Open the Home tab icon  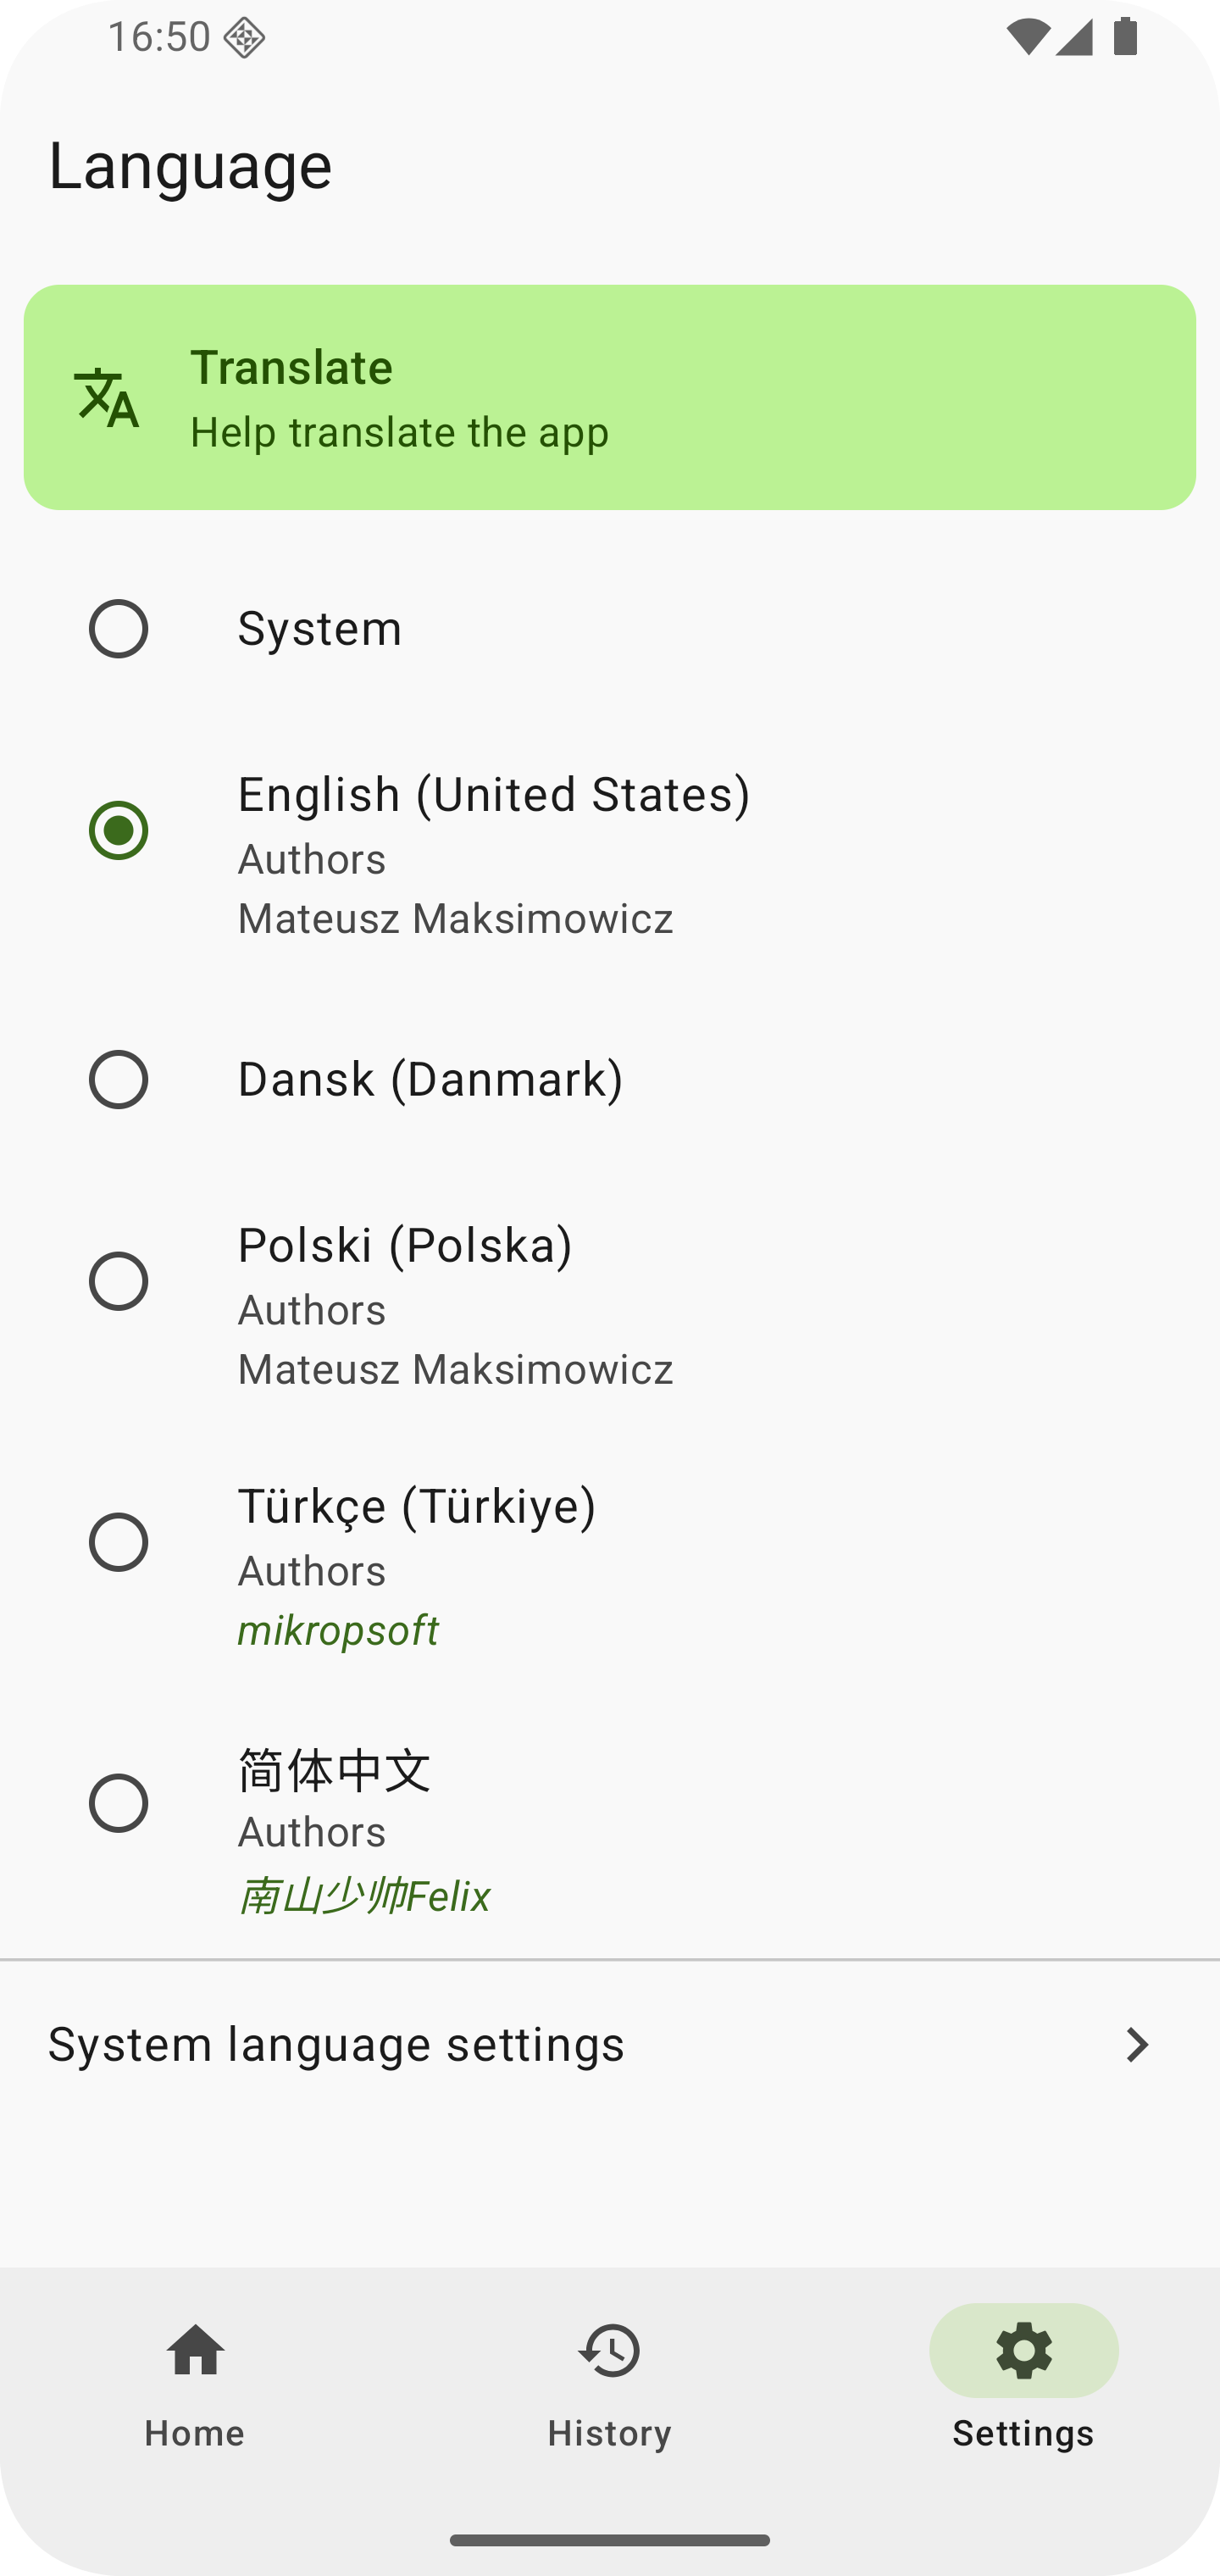(195, 2349)
